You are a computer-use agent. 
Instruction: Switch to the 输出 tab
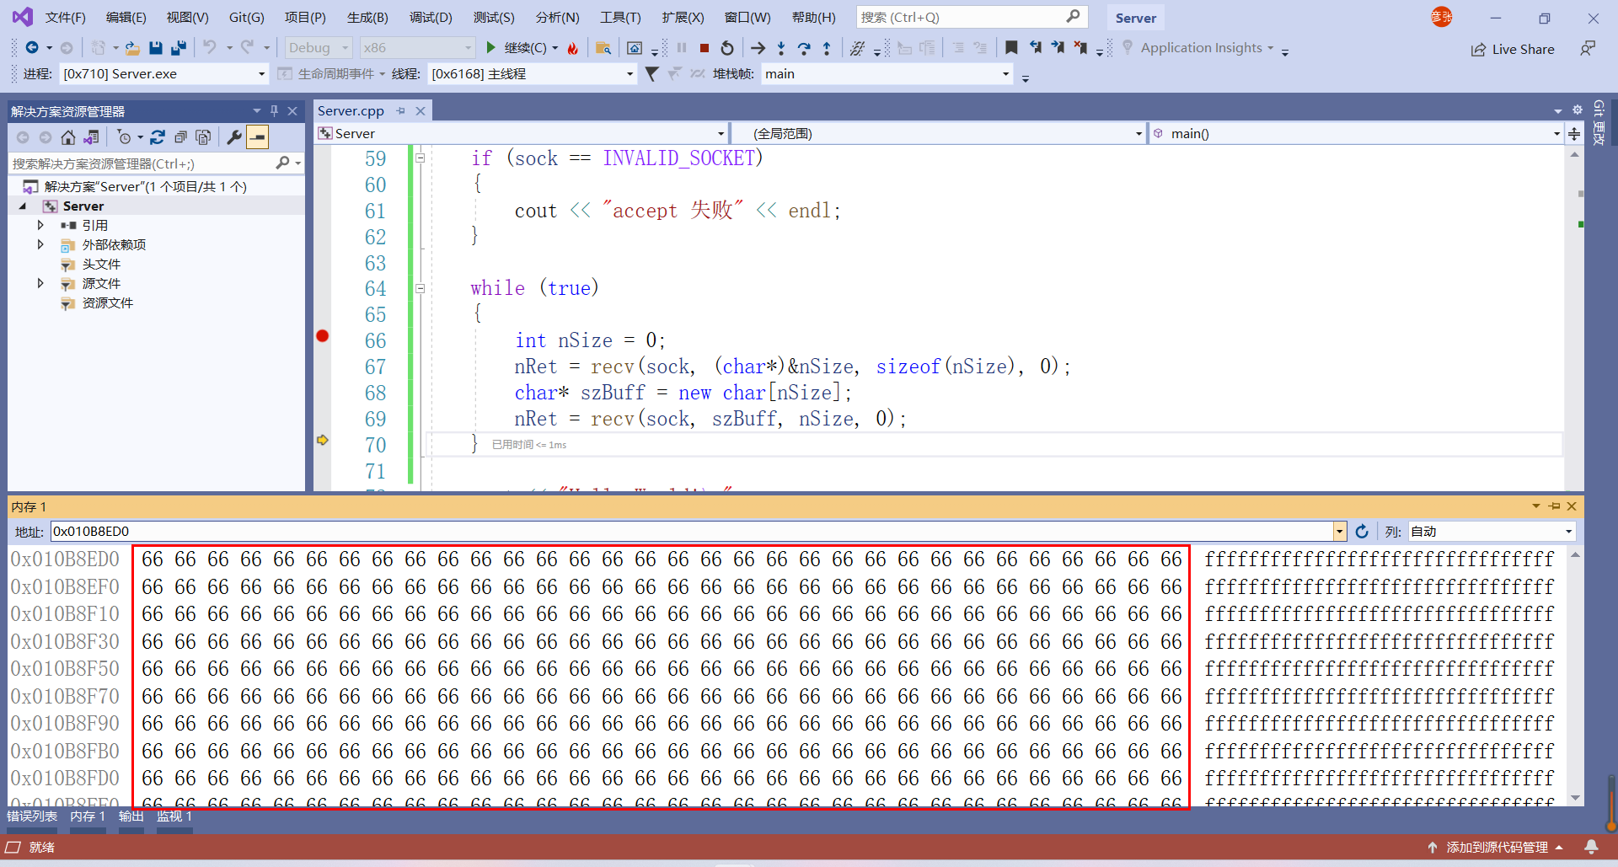(x=131, y=816)
